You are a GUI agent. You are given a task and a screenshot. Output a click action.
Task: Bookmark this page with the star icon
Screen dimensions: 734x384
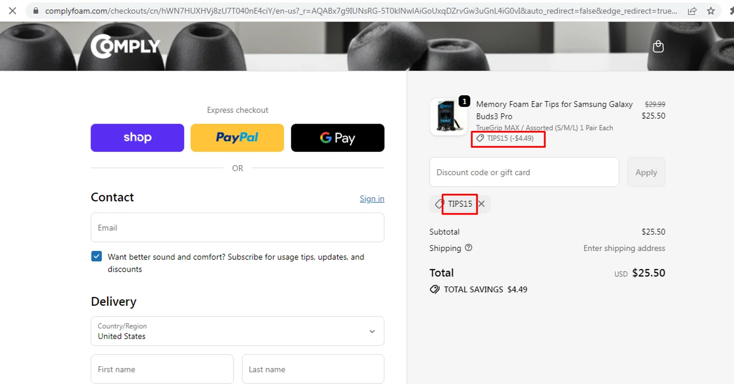click(x=711, y=11)
